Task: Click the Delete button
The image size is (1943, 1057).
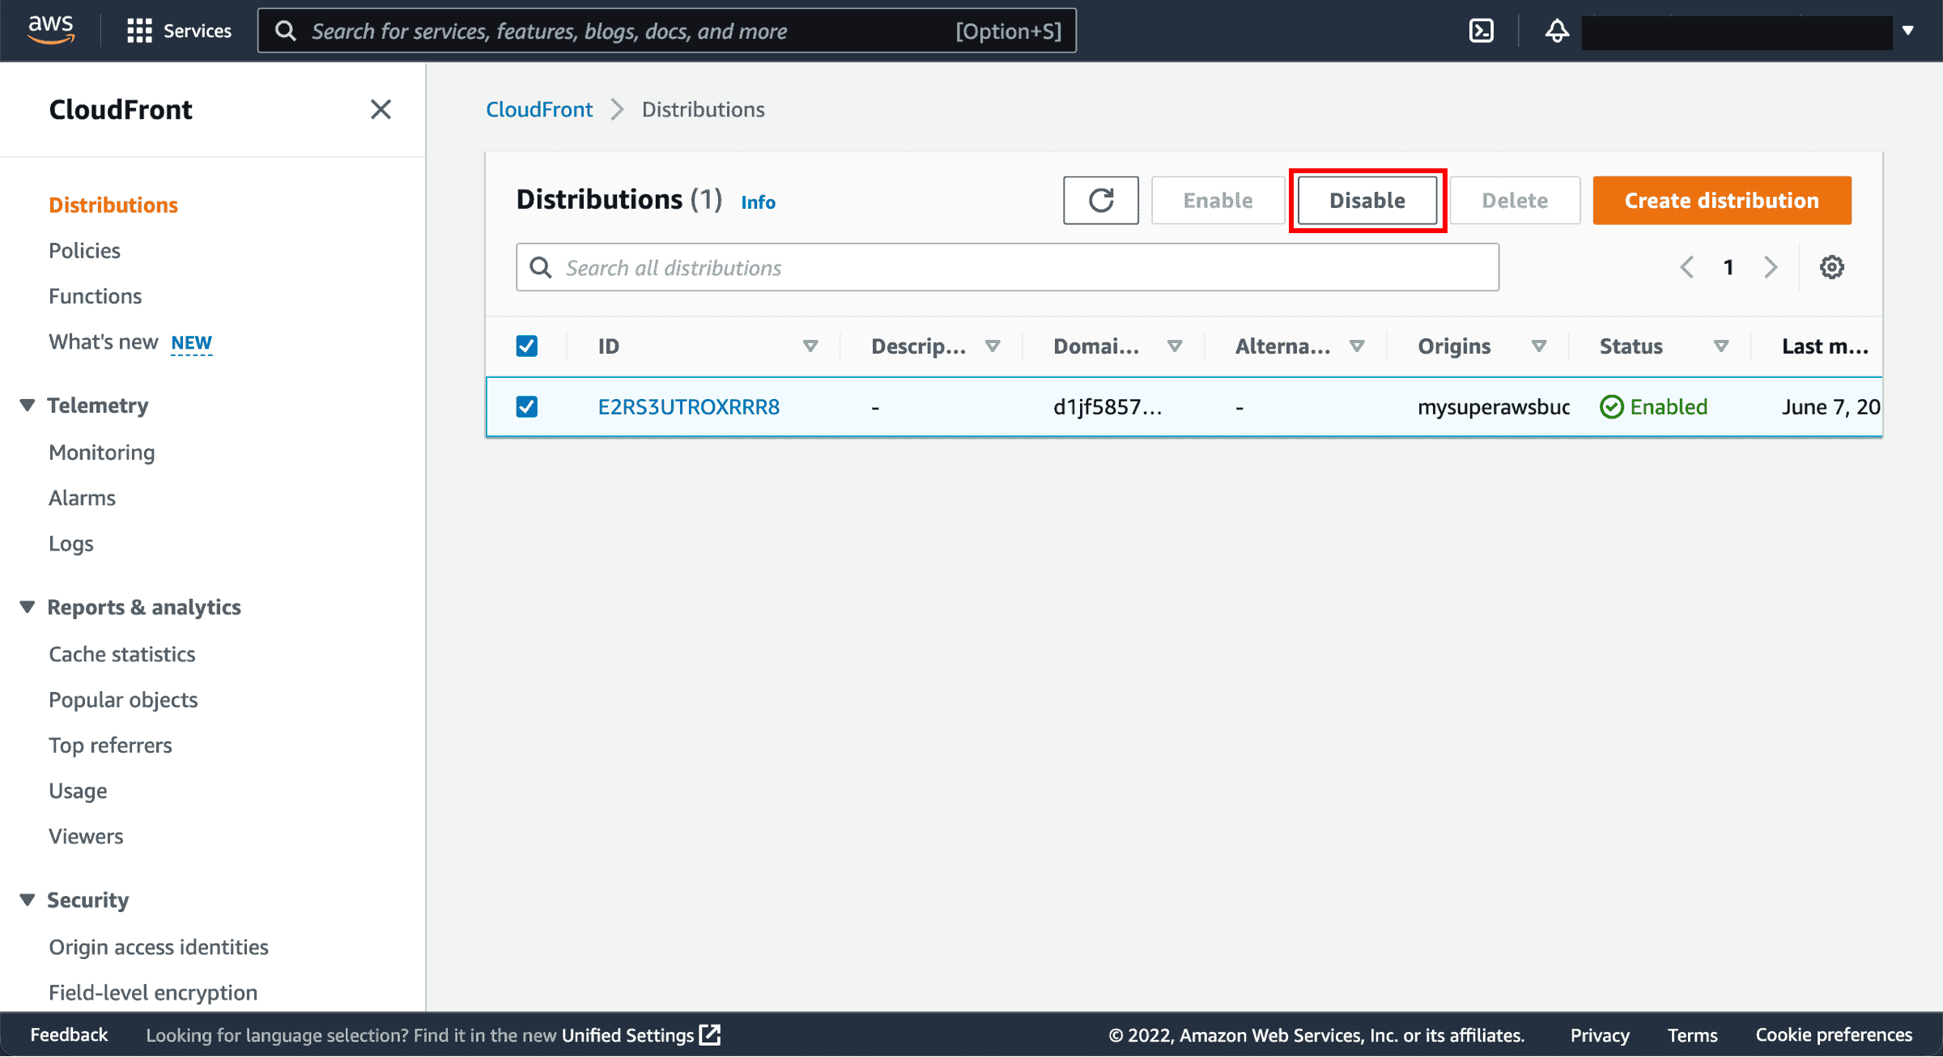Action: click(x=1515, y=200)
